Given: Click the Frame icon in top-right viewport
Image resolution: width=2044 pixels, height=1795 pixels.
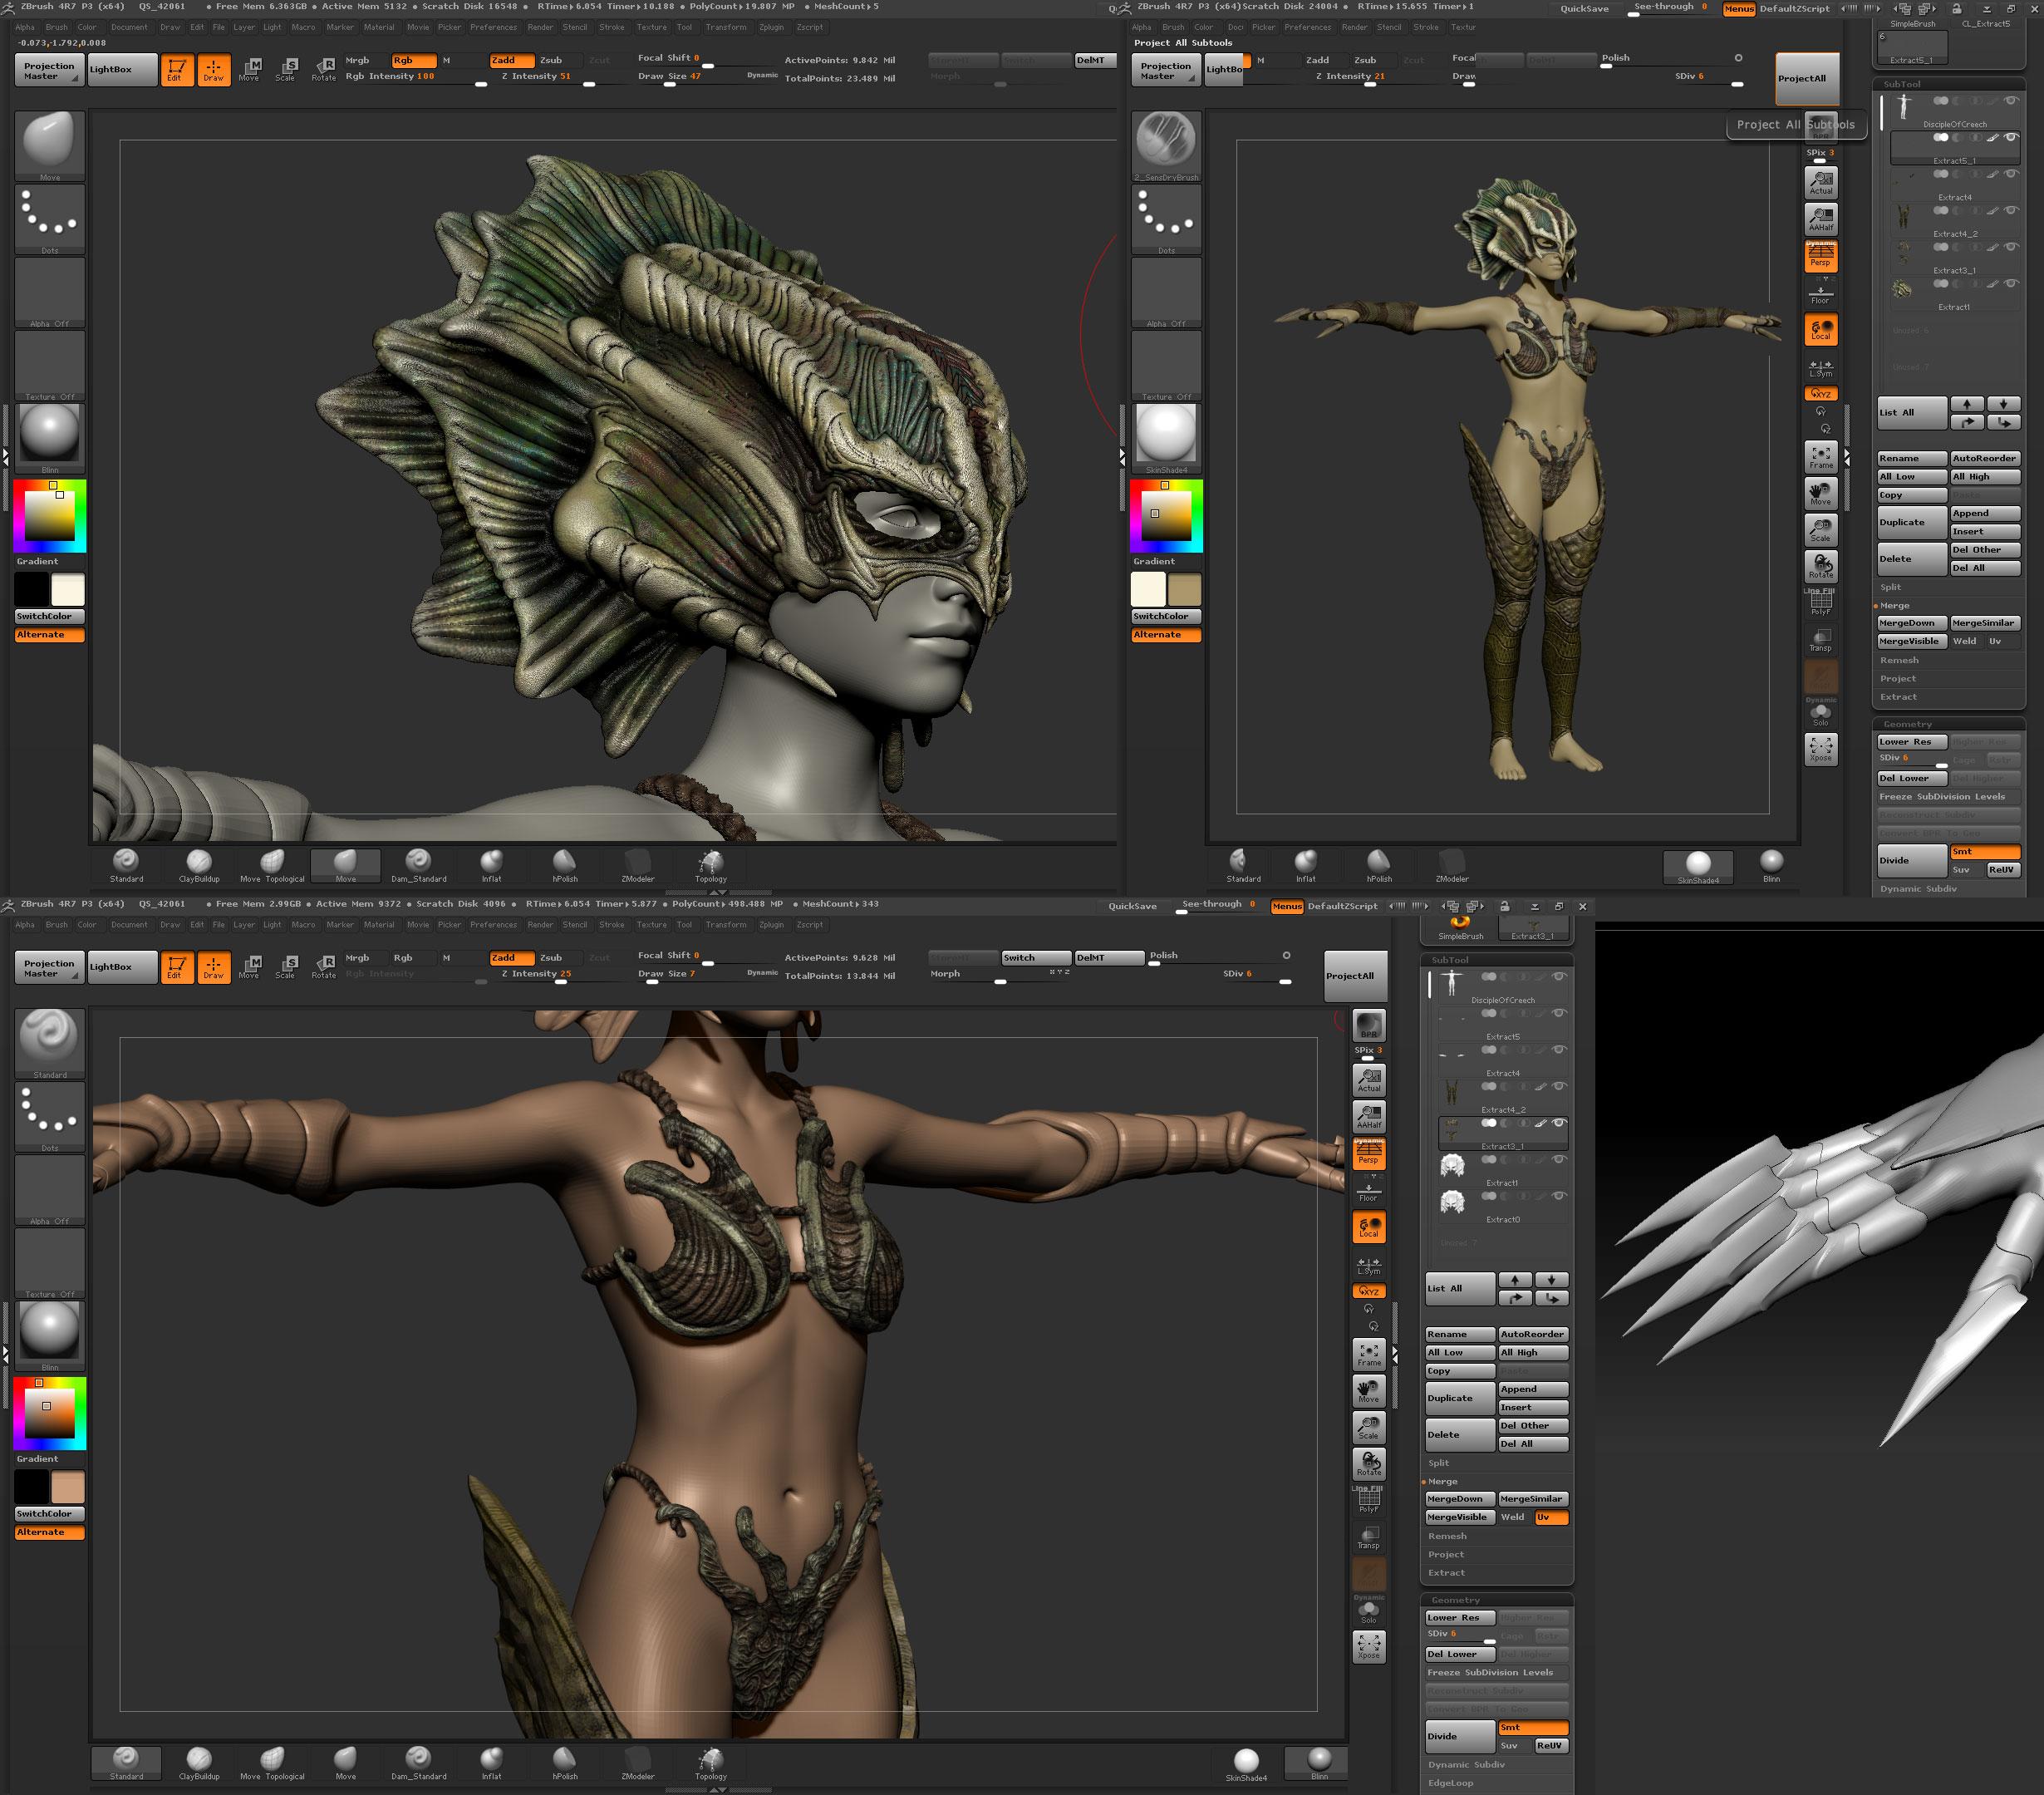Looking at the screenshot, I should tap(1820, 457).
